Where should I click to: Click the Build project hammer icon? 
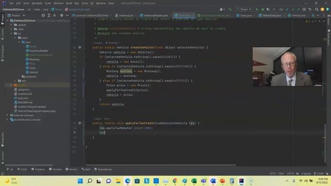point(230,9)
